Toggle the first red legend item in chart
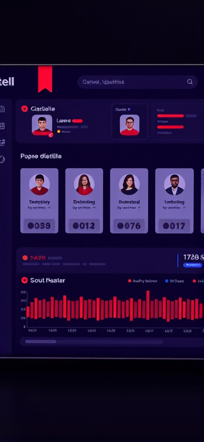Viewport: 204px width, 442px height. pos(142,280)
